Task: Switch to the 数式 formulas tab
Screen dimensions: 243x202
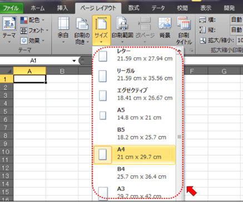Action: pos(133,8)
